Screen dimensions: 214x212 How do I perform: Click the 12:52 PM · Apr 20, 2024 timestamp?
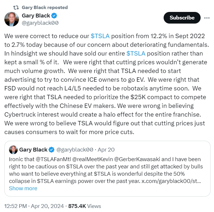pos(34,206)
